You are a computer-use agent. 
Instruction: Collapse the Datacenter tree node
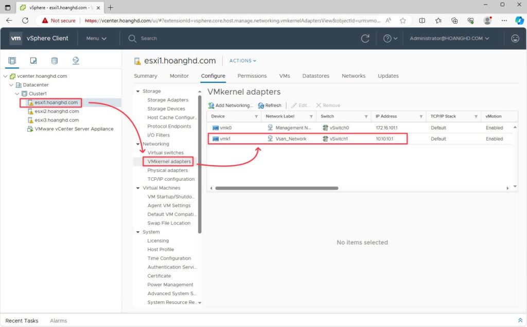[x=11, y=85]
